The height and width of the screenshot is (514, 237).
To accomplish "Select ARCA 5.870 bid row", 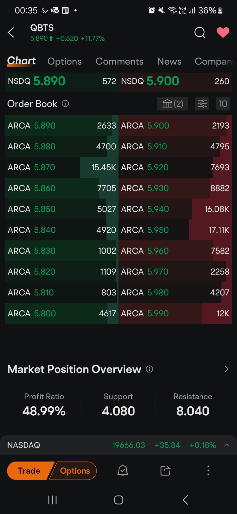I will tap(62, 167).
